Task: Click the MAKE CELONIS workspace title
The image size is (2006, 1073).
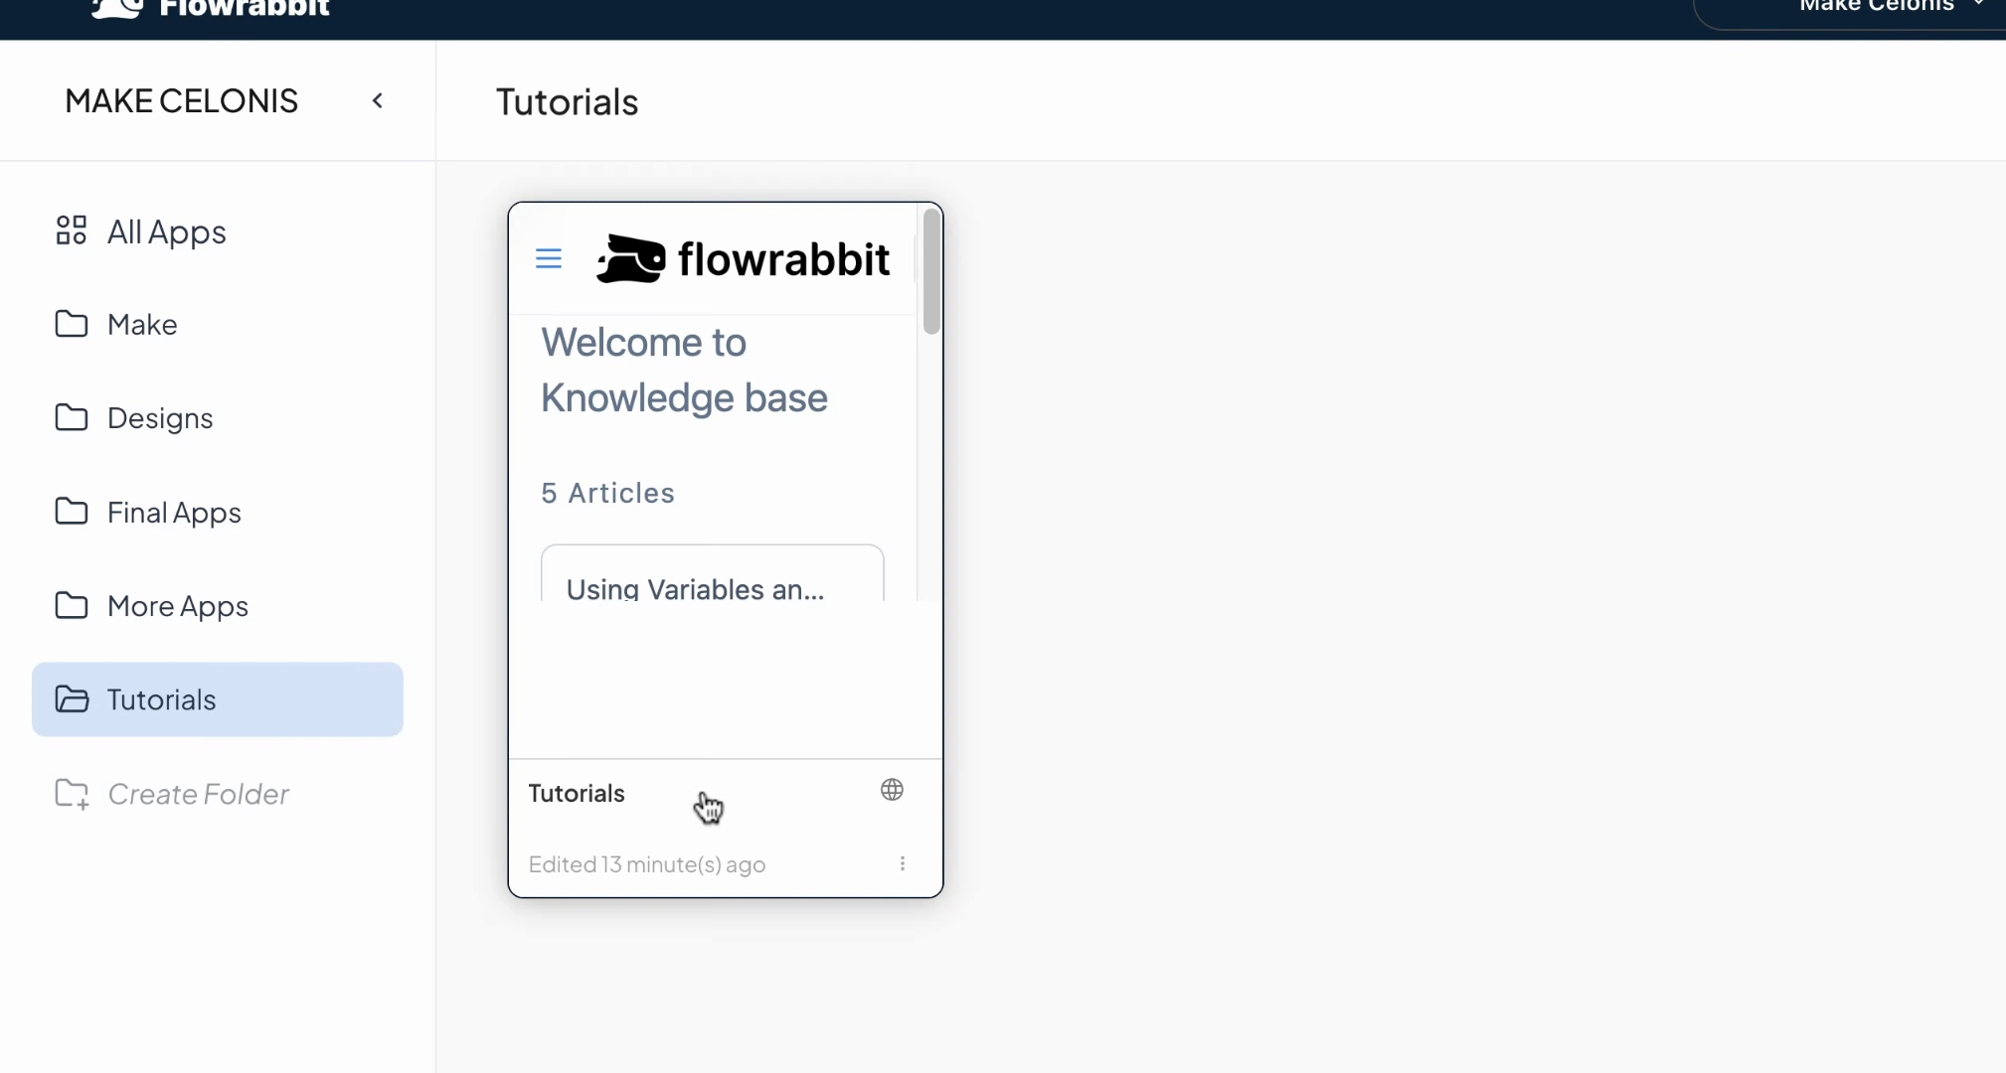Action: (x=182, y=100)
